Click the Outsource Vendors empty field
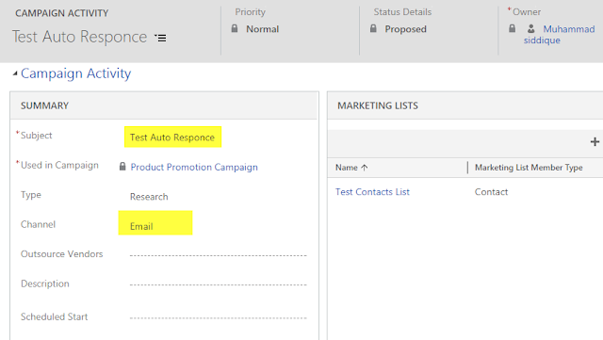Screen dimensions: 603x340 click(x=218, y=255)
